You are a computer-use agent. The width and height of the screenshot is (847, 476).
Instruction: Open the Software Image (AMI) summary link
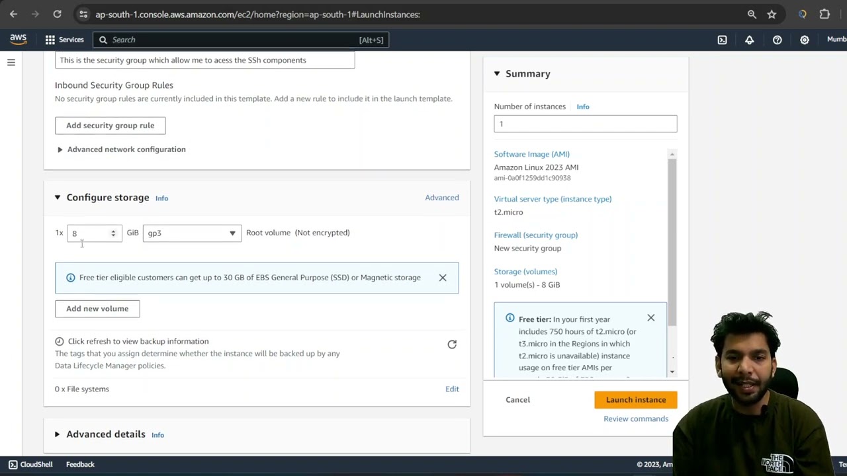click(x=531, y=154)
